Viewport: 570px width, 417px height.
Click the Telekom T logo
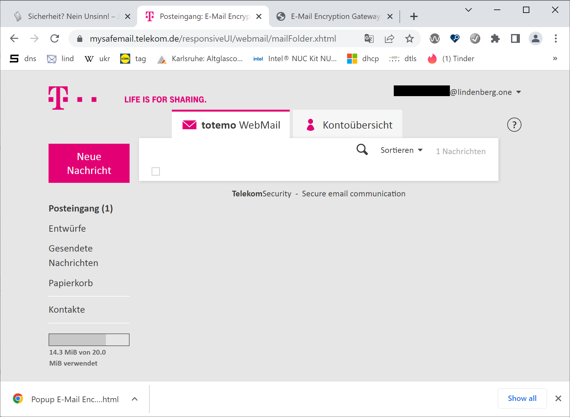[58, 98]
